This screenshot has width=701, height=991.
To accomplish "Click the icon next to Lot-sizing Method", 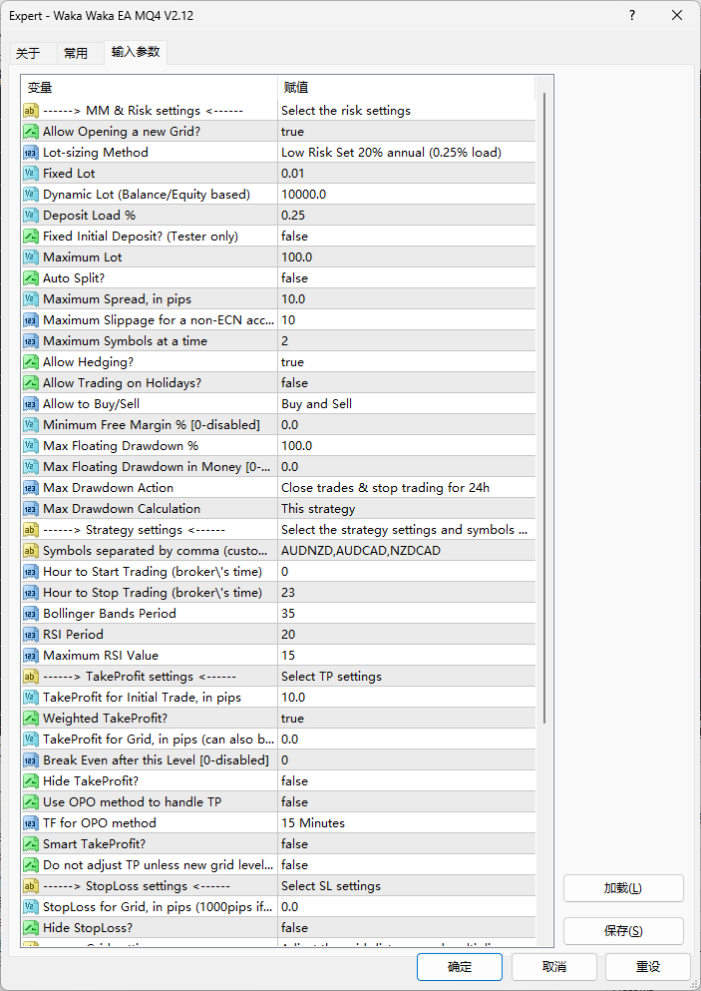I will [31, 153].
